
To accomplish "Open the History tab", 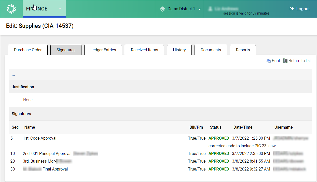I will point(179,50).
